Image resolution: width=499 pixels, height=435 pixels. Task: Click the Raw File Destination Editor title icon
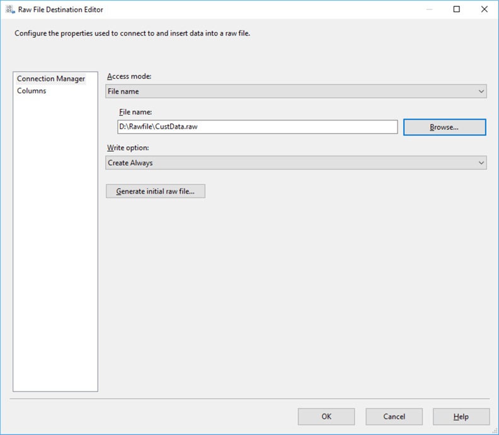point(10,9)
